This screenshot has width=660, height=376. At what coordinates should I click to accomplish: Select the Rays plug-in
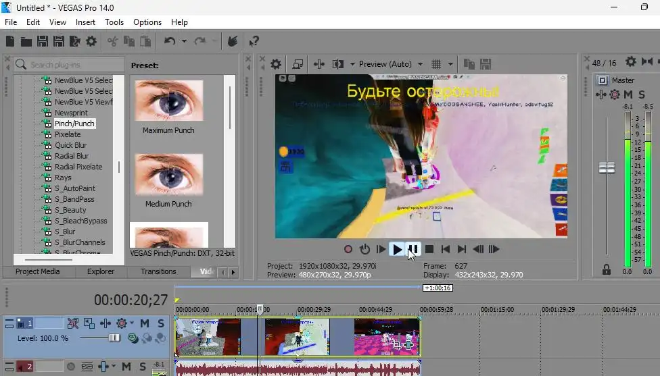click(x=63, y=178)
